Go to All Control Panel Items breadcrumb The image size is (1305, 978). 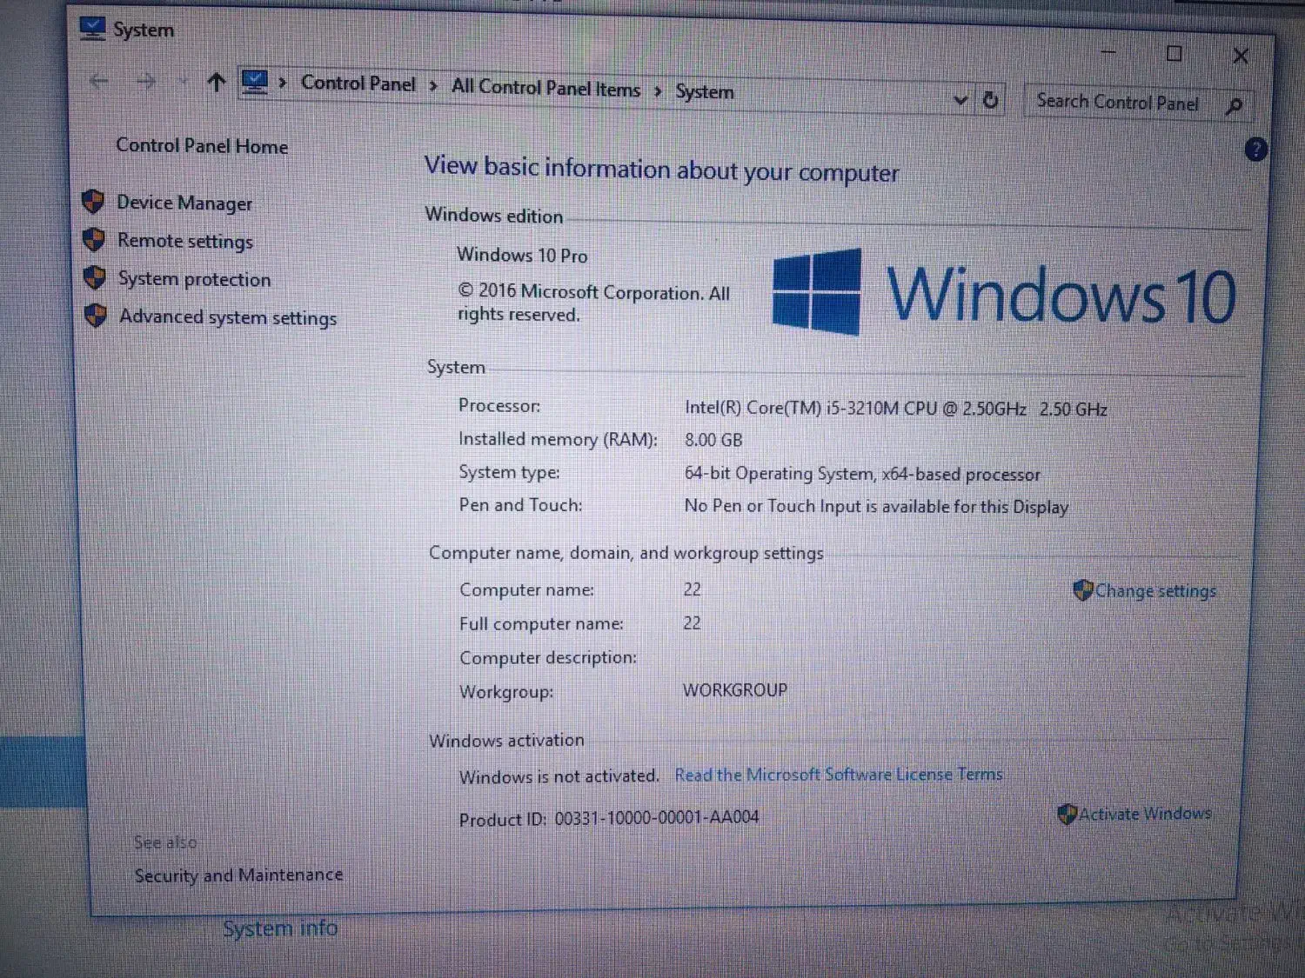coord(545,88)
